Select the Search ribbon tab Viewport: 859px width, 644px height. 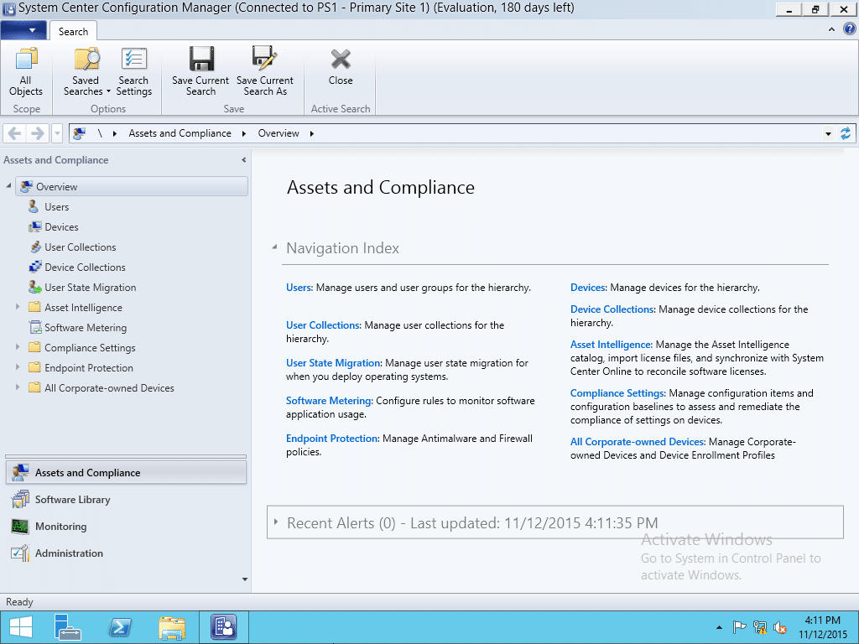[x=73, y=31]
